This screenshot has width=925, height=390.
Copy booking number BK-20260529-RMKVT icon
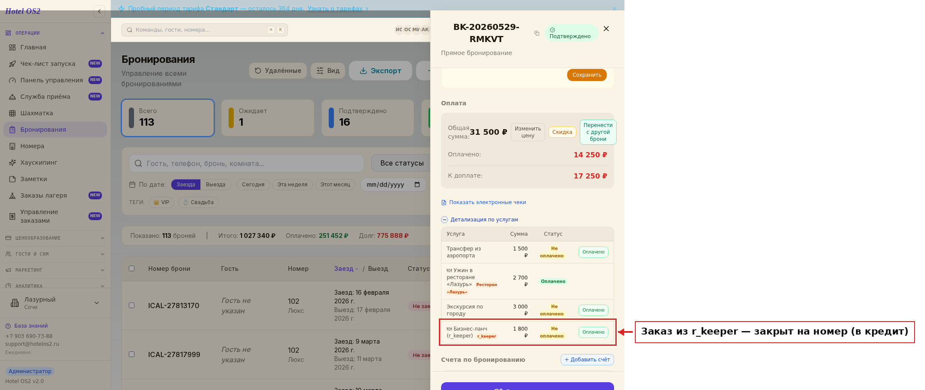(536, 33)
